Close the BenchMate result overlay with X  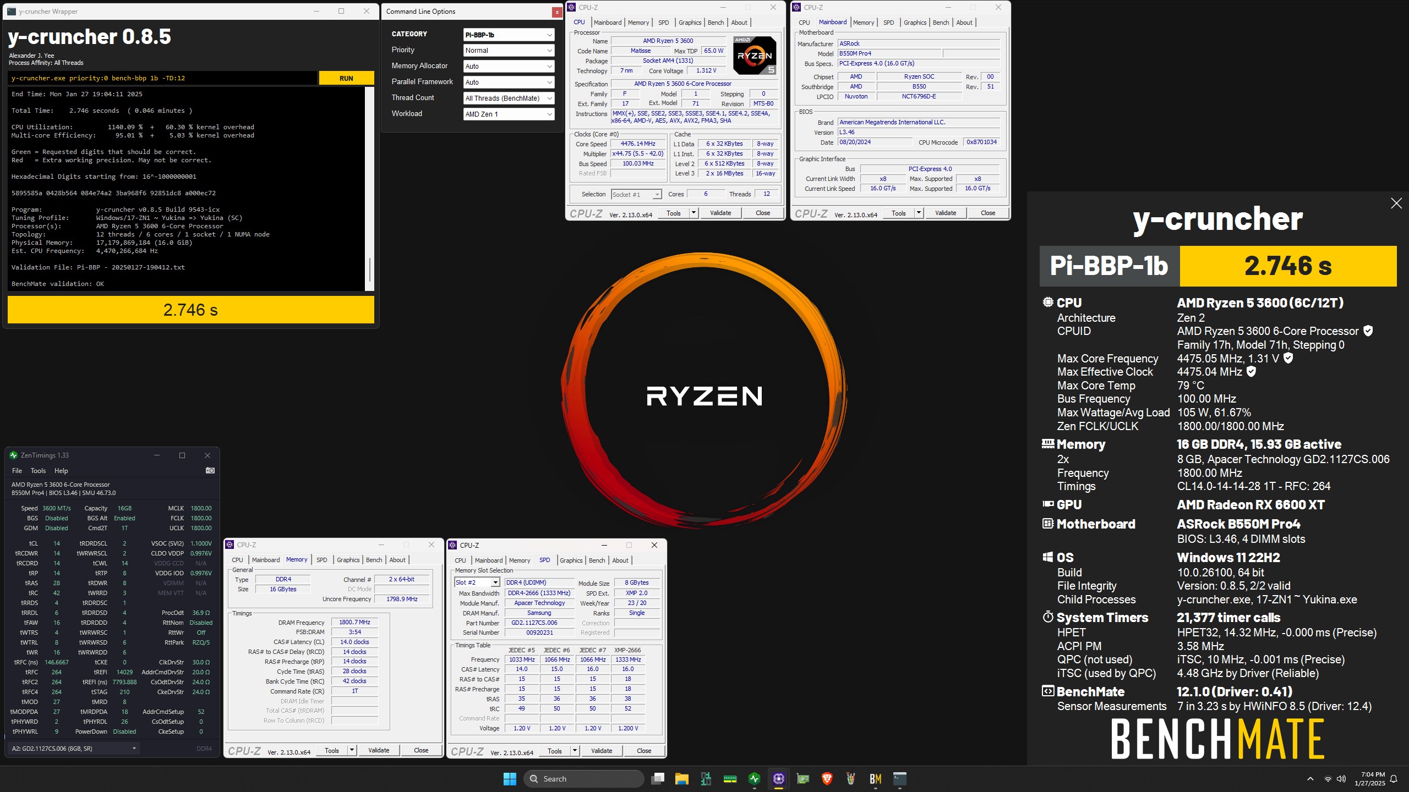coord(1396,204)
